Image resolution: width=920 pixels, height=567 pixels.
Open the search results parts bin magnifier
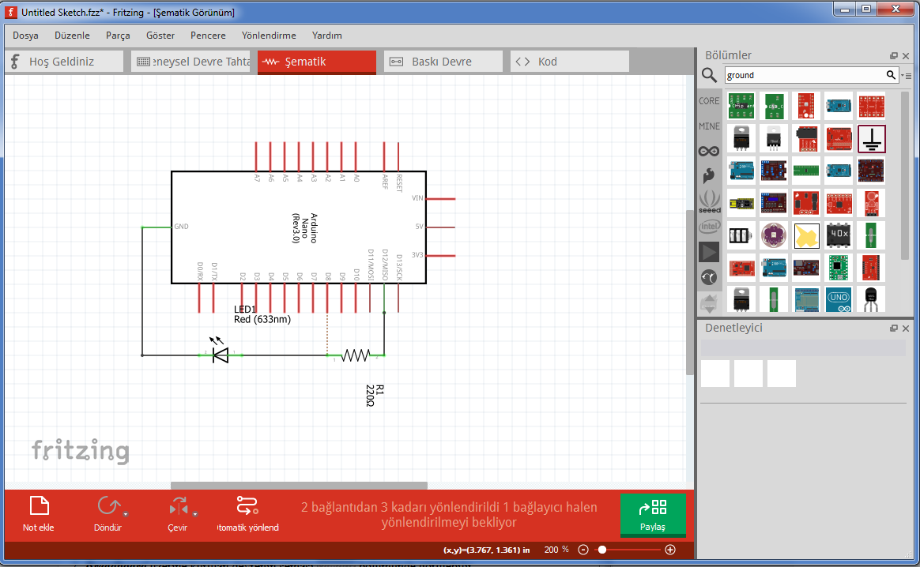coord(709,75)
